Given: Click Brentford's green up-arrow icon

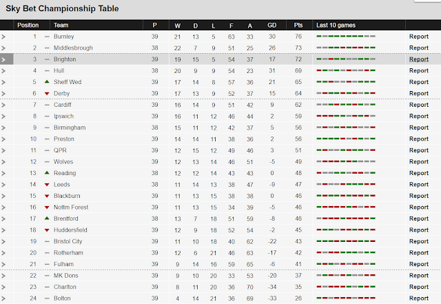Looking at the screenshot, I should coord(47,219).
